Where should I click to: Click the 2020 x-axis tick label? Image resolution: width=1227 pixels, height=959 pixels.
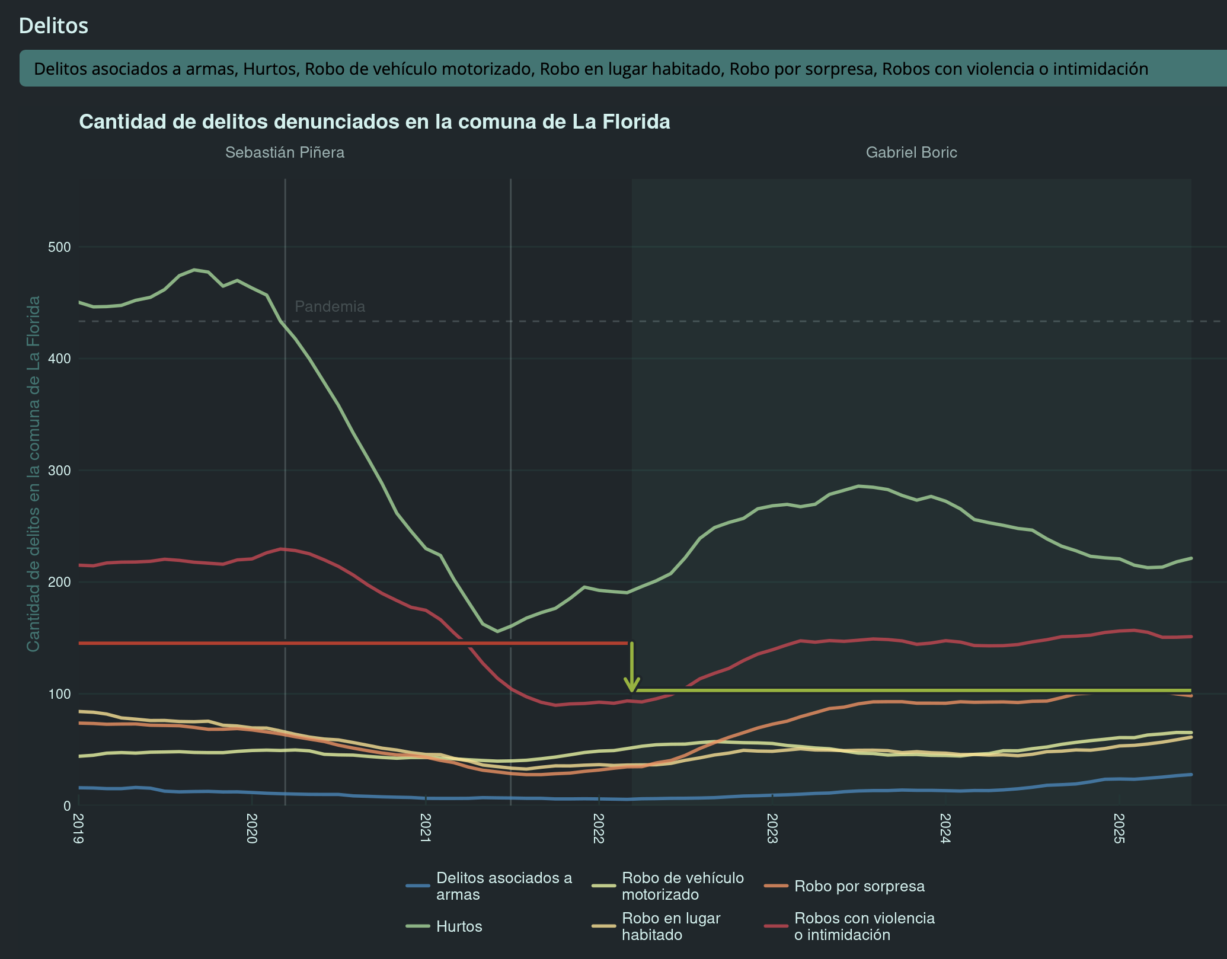pos(252,828)
